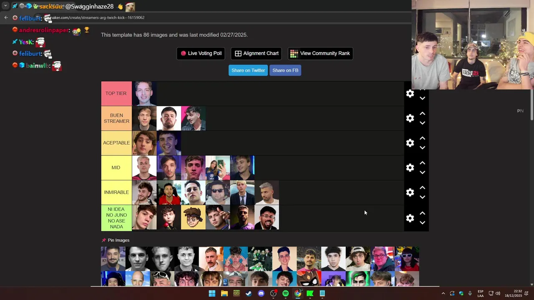
Task: Open the Live Voting Poll
Action: pyautogui.click(x=201, y=53)
